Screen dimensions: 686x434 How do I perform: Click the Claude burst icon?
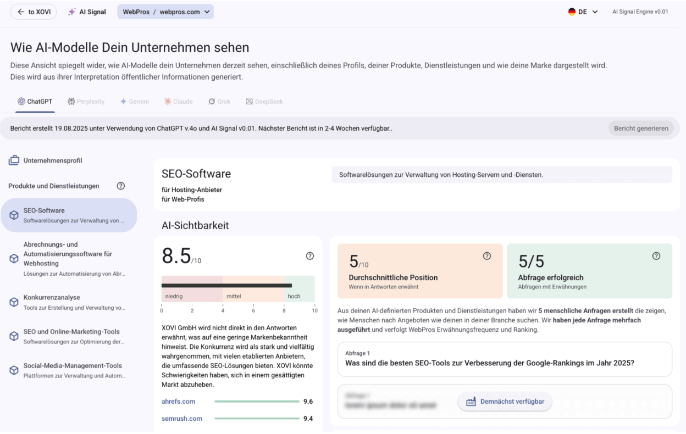click(168, 102)
